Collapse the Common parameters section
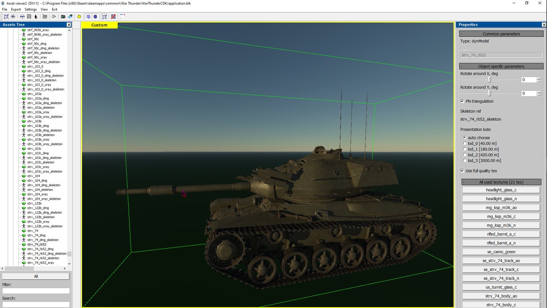 pyautogui.click(x=501, y=34)
